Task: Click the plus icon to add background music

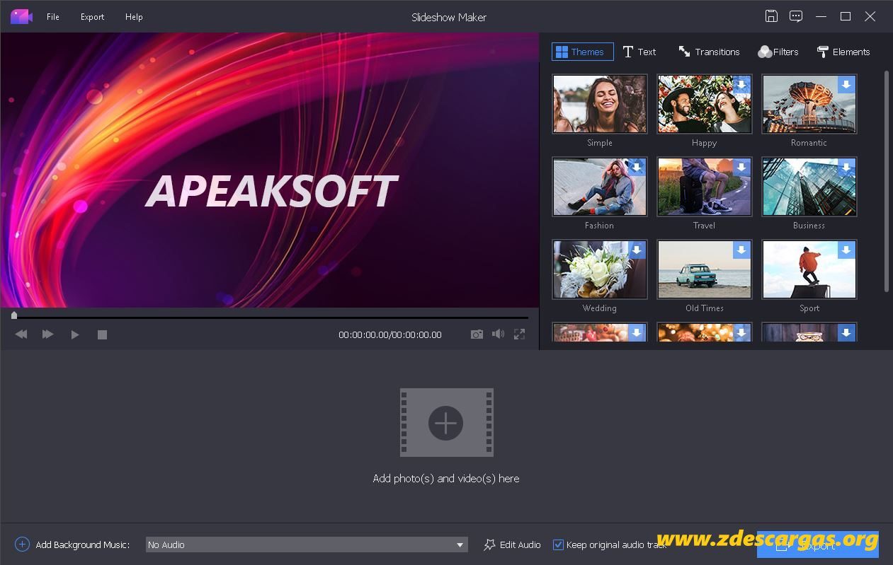Action: (22, 544)
